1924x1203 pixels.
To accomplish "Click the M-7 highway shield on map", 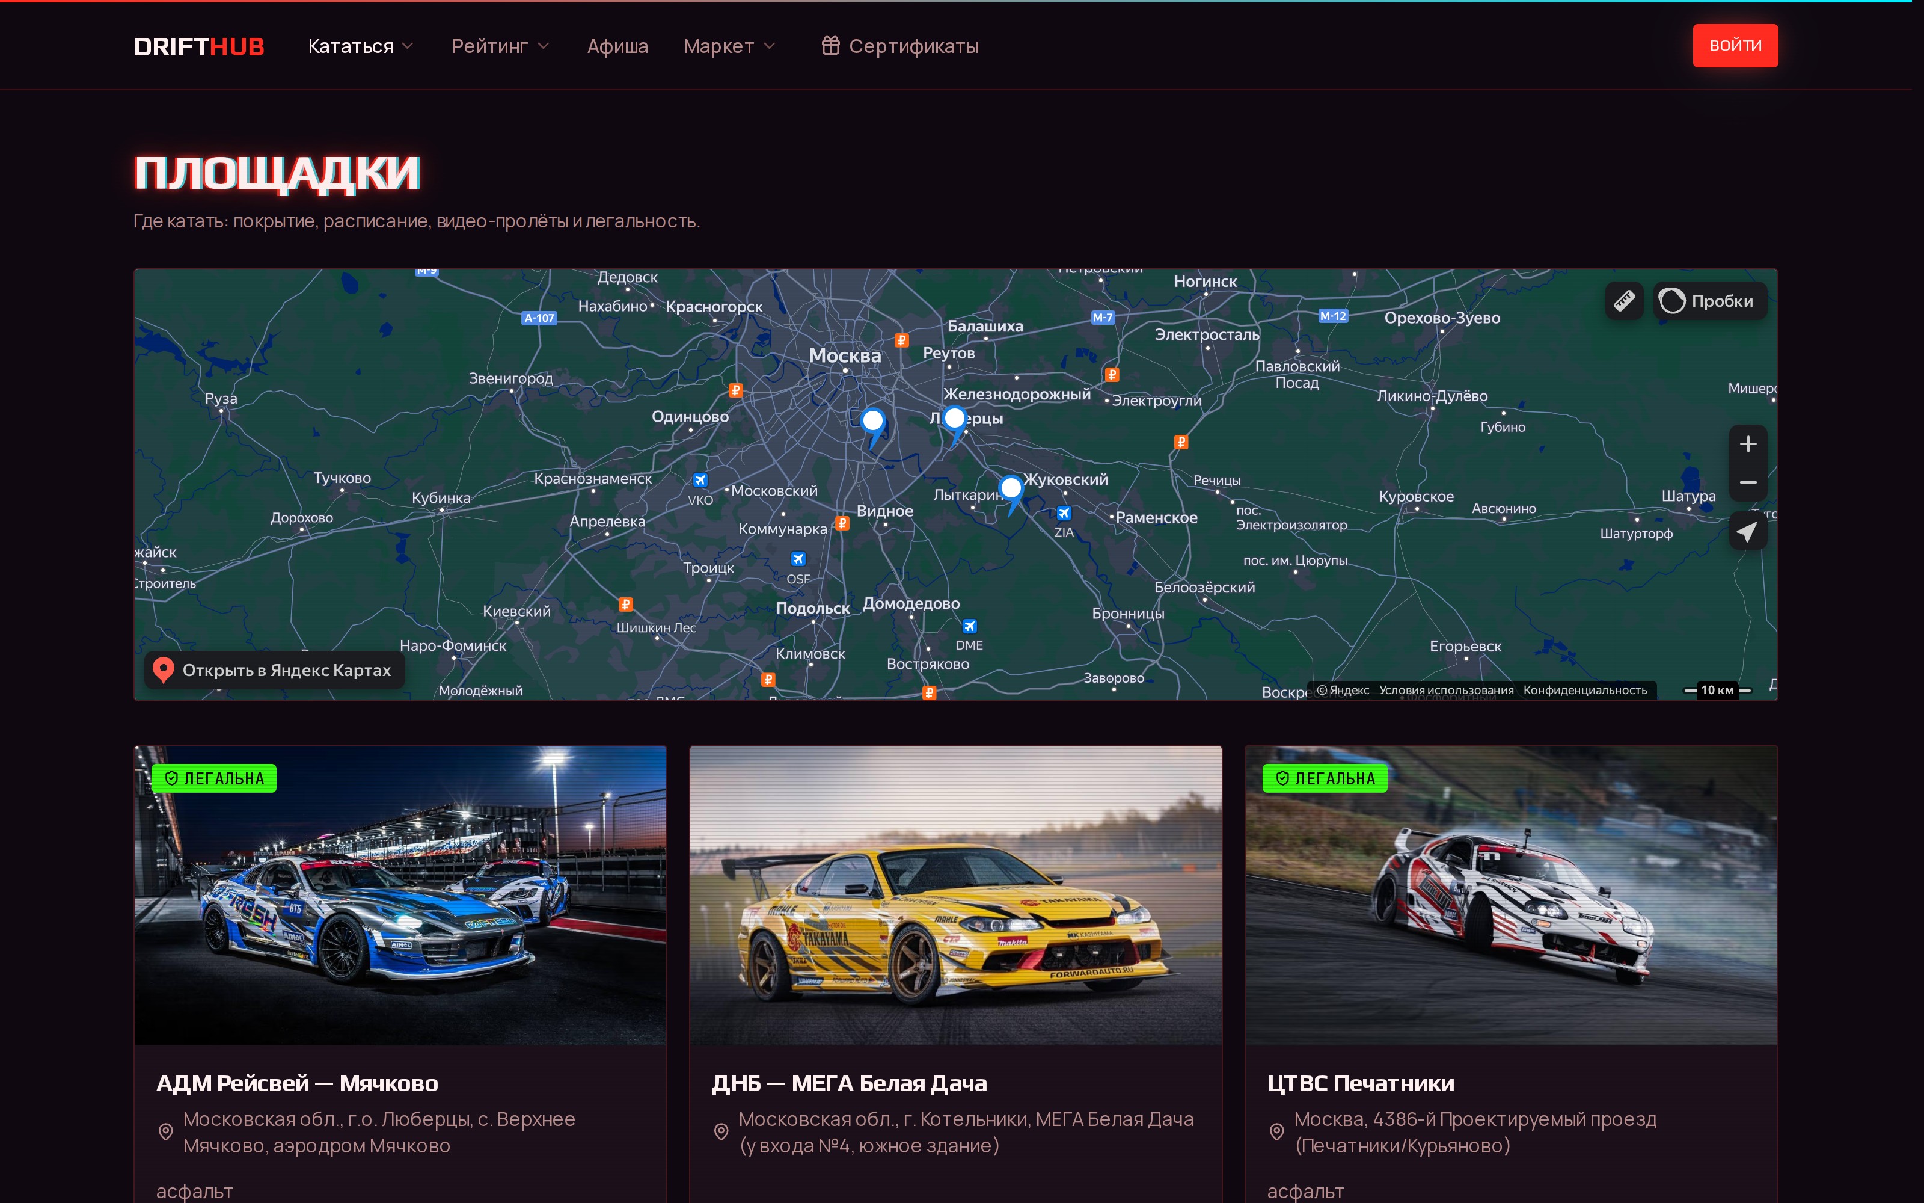I will [1103, 318].
